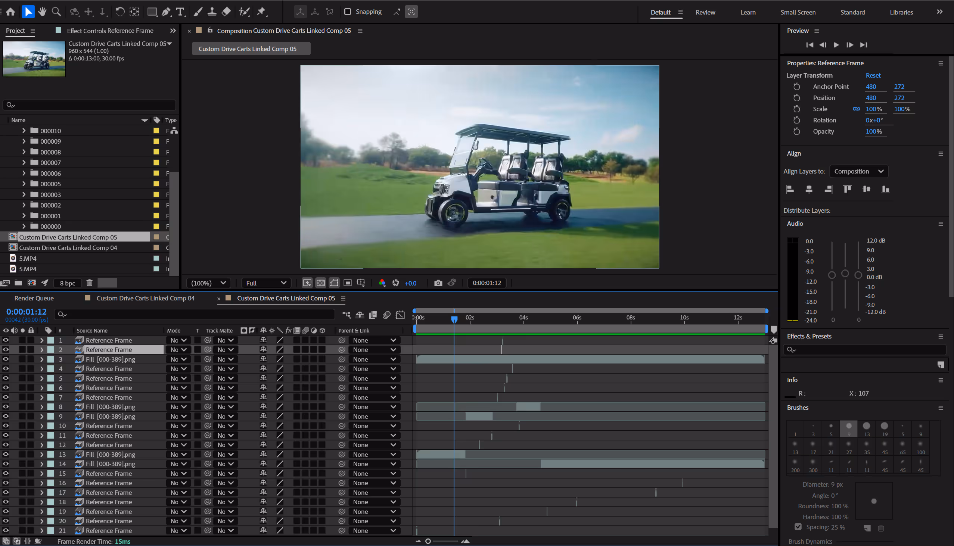954x546 pixels.
Task: Enable the Snapping checkbox
Action: 347,12
